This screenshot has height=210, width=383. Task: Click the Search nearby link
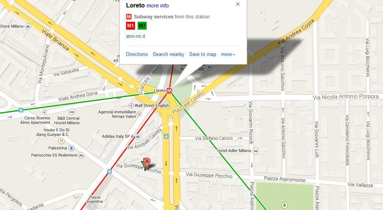point(168,54)
